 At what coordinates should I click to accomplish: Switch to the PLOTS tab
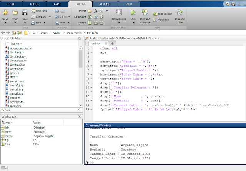(34, 4)
